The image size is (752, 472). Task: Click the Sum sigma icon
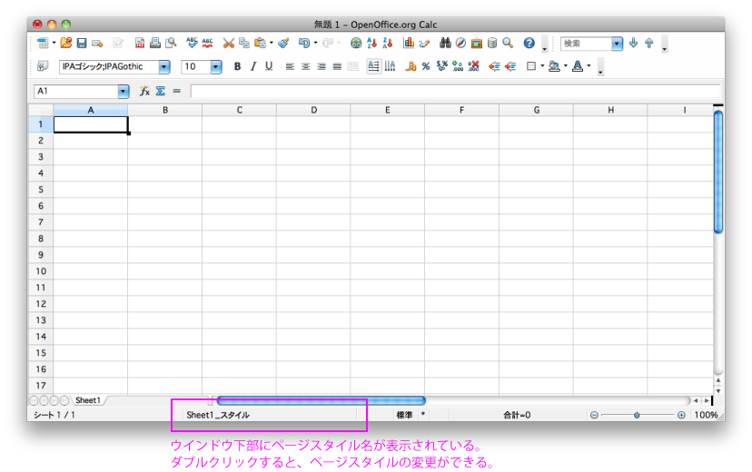(x=161, y=91)
